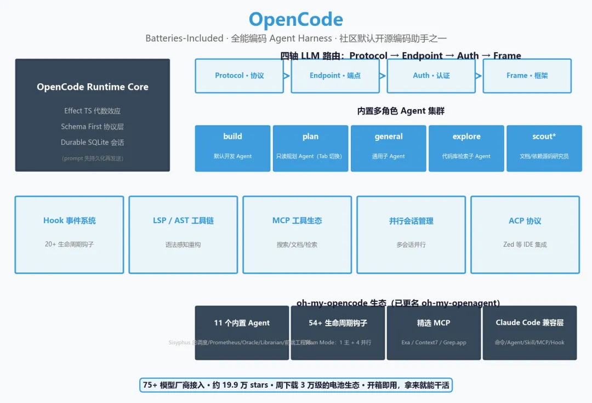Select the OpenCode Runtime Core heading

coord(93,87)
